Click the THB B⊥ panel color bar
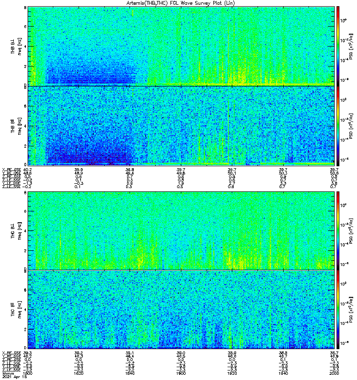This screenshot has height=380, width=357. click(337, 46)
